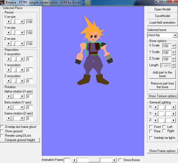Enable Rear lighting checkbox
The height and width of the screenshot is (163, 178).
(x=151, y=131)
